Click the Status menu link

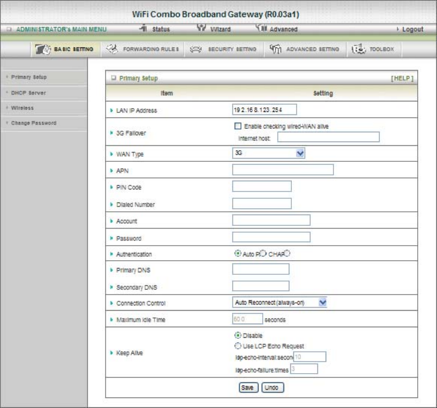coord(161,29)
